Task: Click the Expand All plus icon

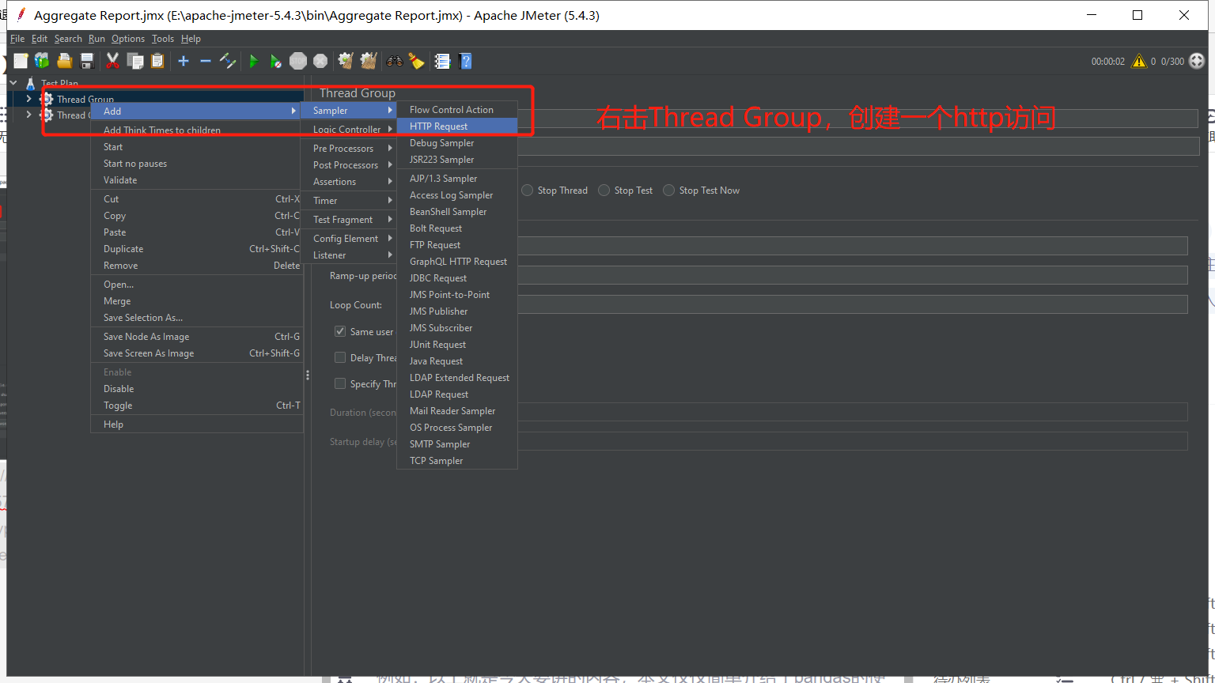Action: [x=184, y=61]
